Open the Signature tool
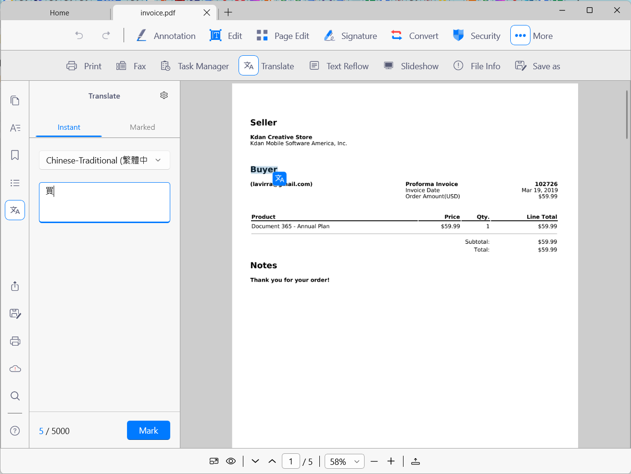The image size is (631, 474). point(351,36)
